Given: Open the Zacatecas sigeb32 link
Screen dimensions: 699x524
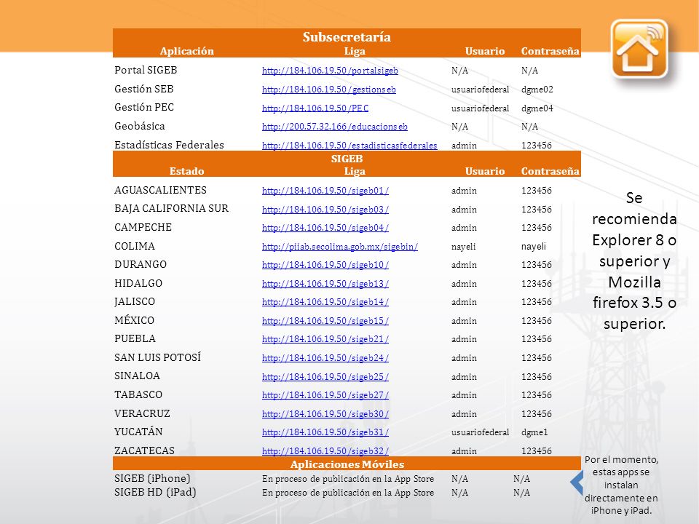Looking at the screenshot, I should pyautogui.click(x=325, y=451).
